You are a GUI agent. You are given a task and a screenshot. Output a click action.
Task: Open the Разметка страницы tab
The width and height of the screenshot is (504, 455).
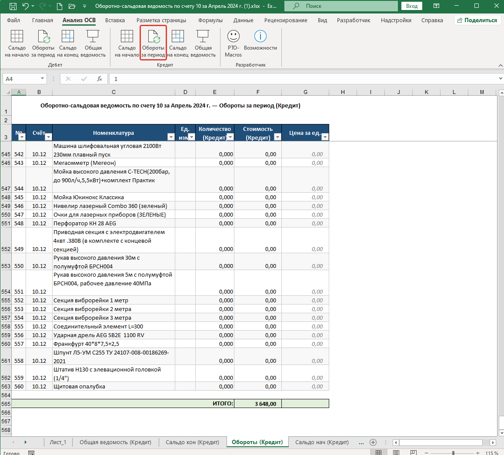coord(161,20)
